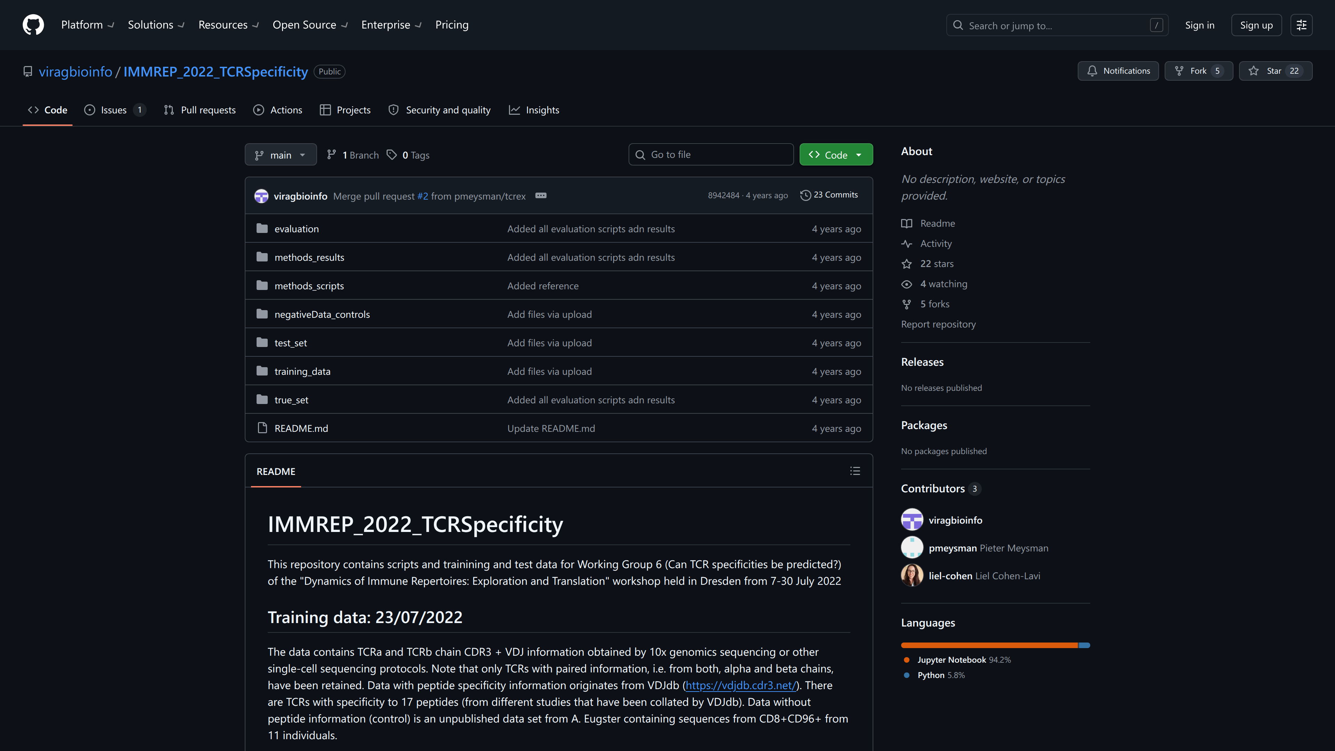Viewport: 1335px width, 751px height.
Task: Open the Security and quality tab
Action: click(439, 110)
